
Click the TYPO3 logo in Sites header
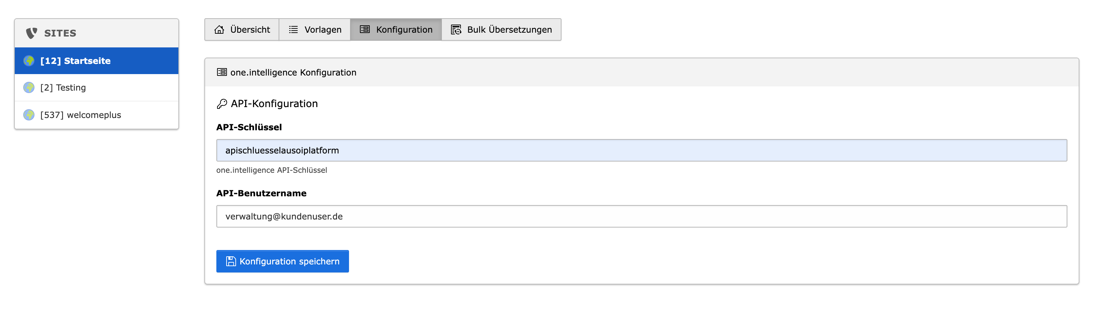(31, 33)
